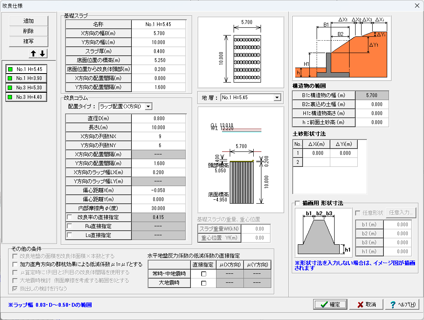Click the move up arrow button
The width and height of the screenshot is (424, 320).
(x=33, y=53)
